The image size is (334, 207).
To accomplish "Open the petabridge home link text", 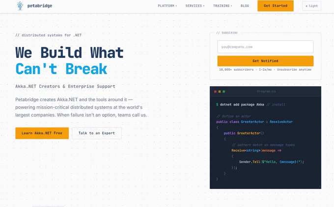I will pyautogui.click(x=40, y=6).
